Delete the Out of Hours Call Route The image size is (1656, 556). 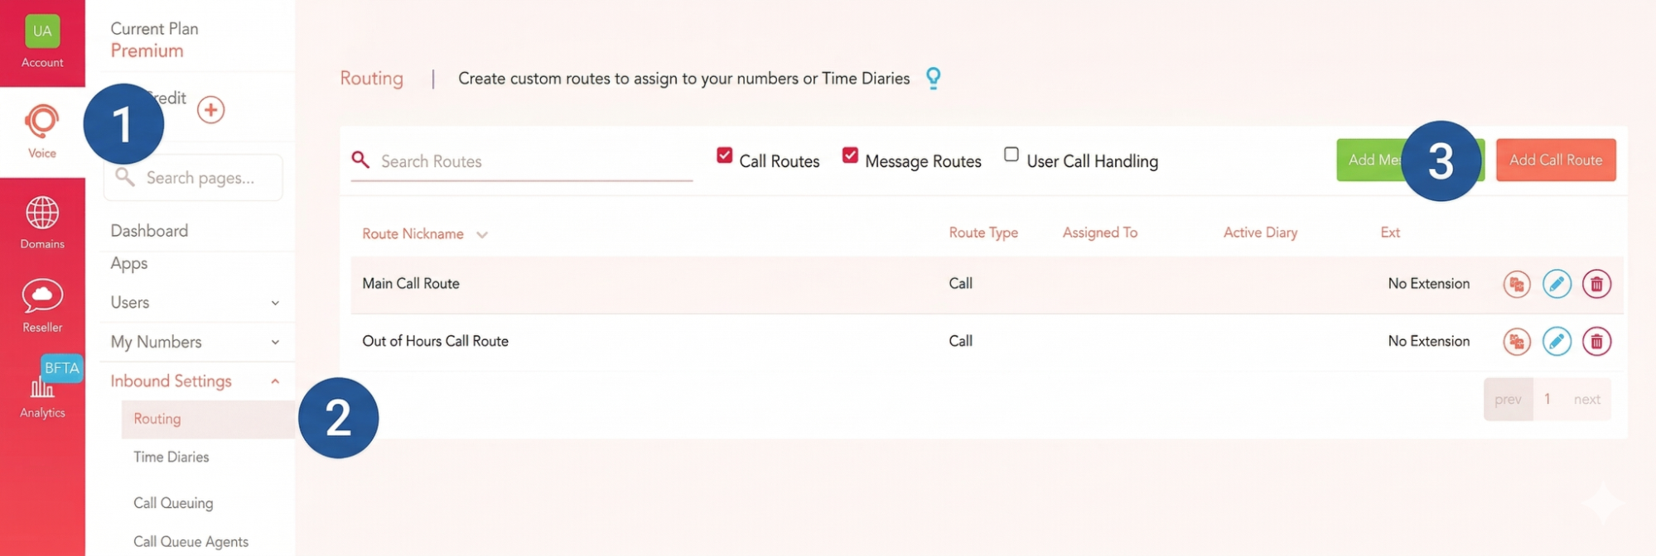pyautogui.click(x=1596, y=341)
